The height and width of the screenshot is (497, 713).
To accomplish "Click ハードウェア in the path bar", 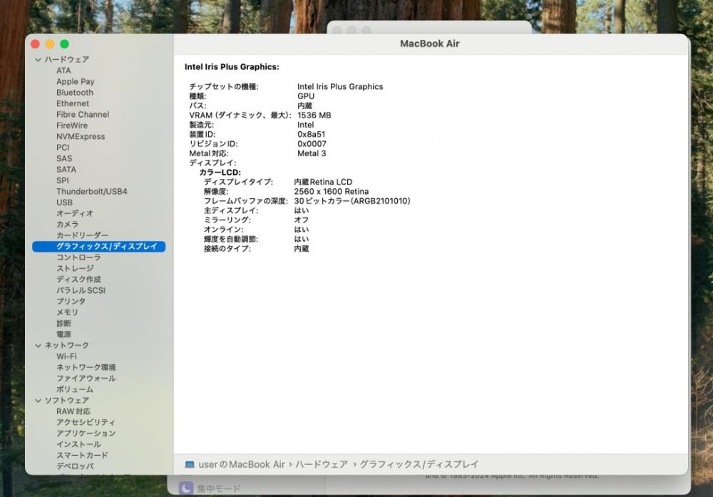I will pyautogui.click(x=322, y=464).
